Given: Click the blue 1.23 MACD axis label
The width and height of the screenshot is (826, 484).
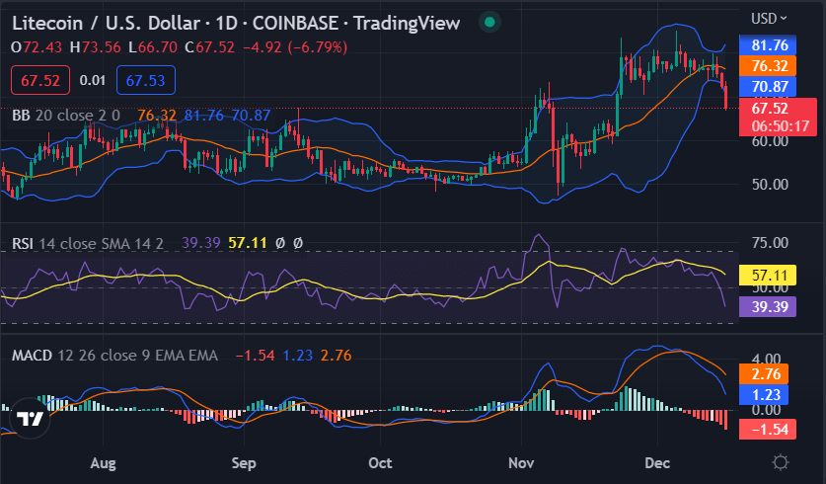Looking at the screenshot, I should (764, 395).
